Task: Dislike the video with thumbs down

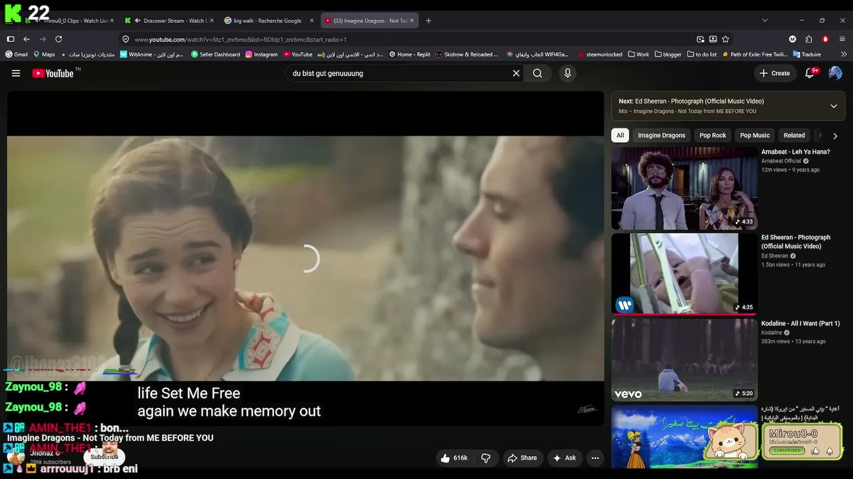Action: [486, 458]
